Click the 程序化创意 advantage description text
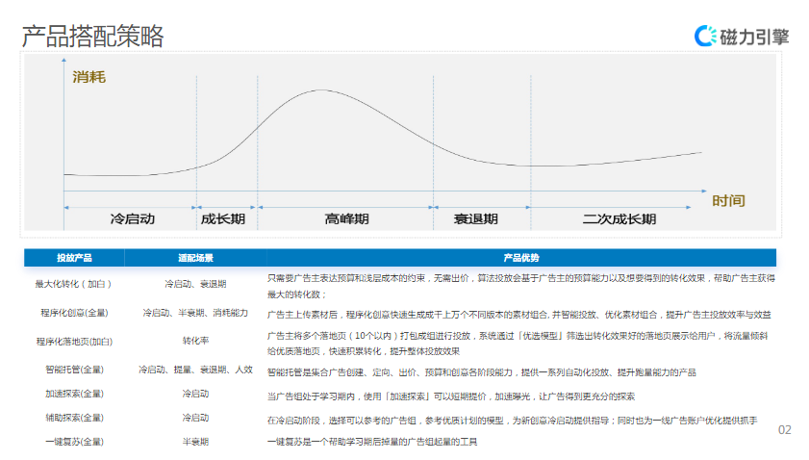The width and height of the screenshot is (809, 460). tap(519, 315)
